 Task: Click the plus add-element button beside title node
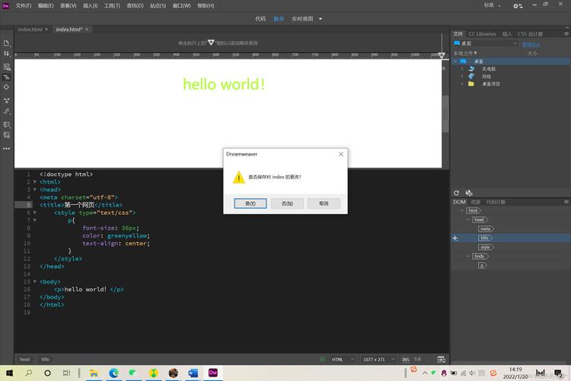[x=455, y=239]
